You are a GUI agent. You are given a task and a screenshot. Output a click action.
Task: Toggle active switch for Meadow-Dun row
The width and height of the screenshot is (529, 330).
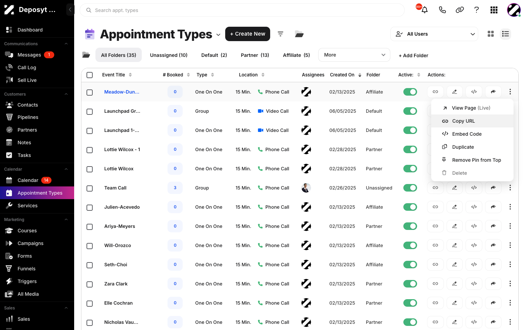410,92
